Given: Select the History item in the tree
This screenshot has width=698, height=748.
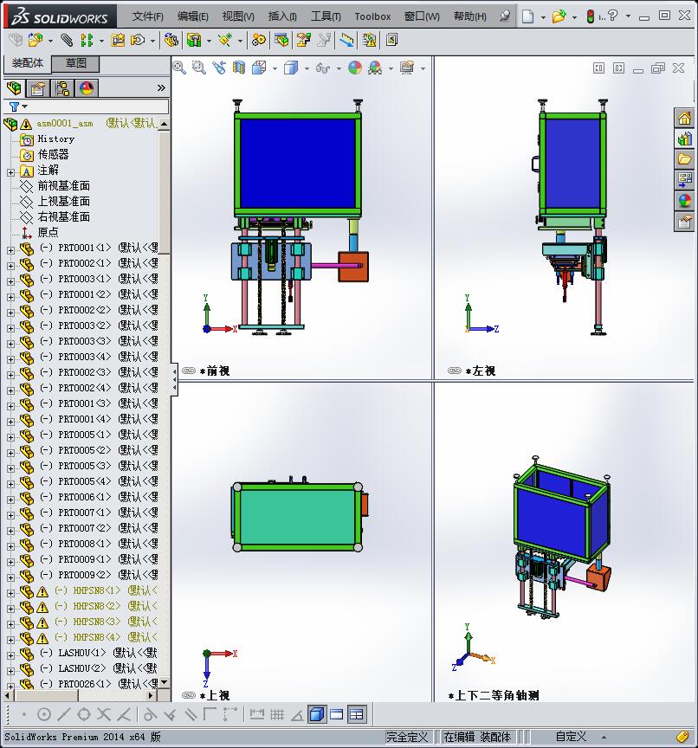Looking at the screenshot, I should click(x=56, y=139).
